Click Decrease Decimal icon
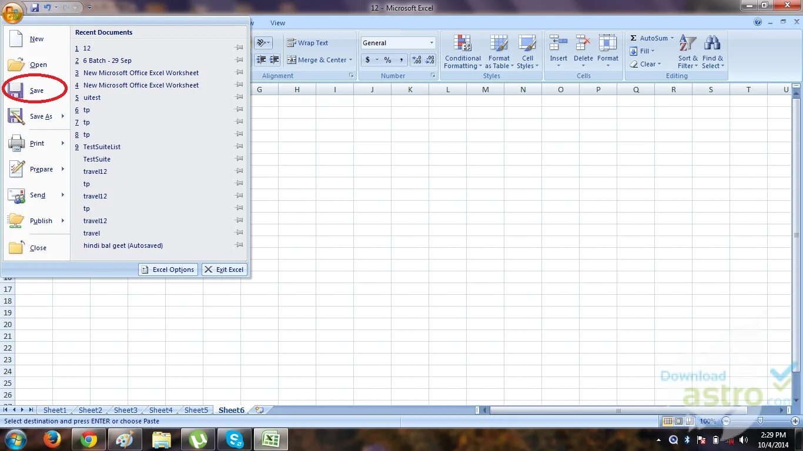Screen dimensions: 803x451 tap(431, 60)
